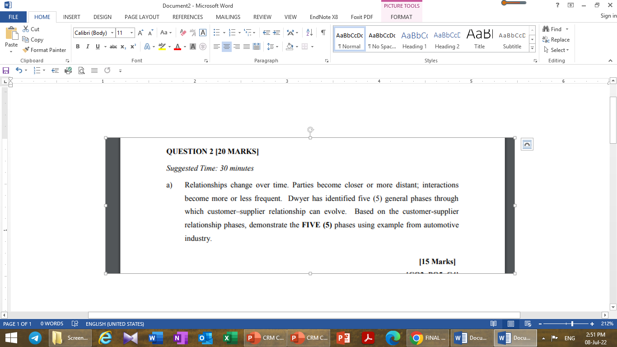Image resolution: width=617 pixels, height=347 pixels.
Task: Apply bold formatting with the Bold icon
Action: (77, 47)
